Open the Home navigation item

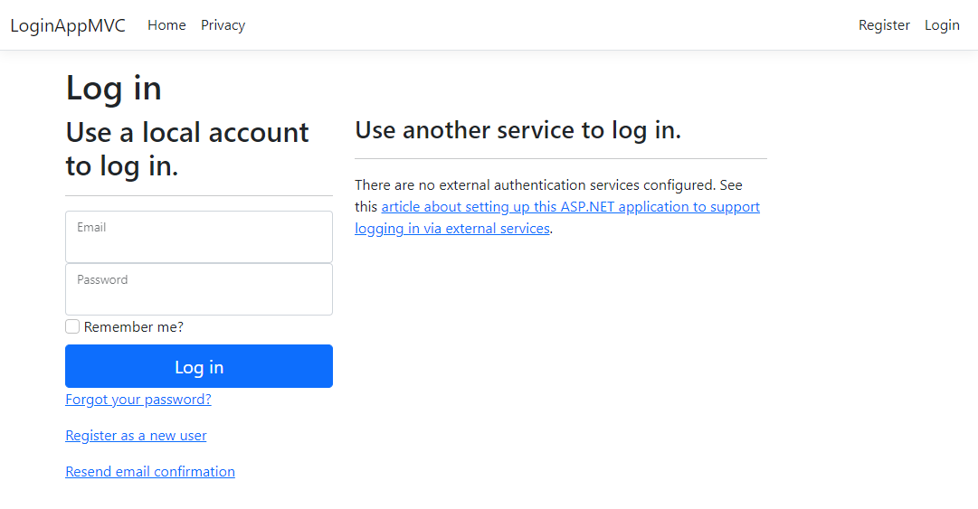[166, 25]
